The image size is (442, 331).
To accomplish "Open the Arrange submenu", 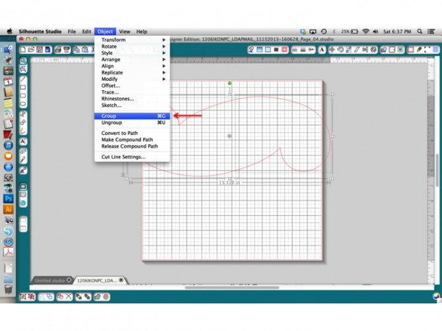I will point(132,59).
